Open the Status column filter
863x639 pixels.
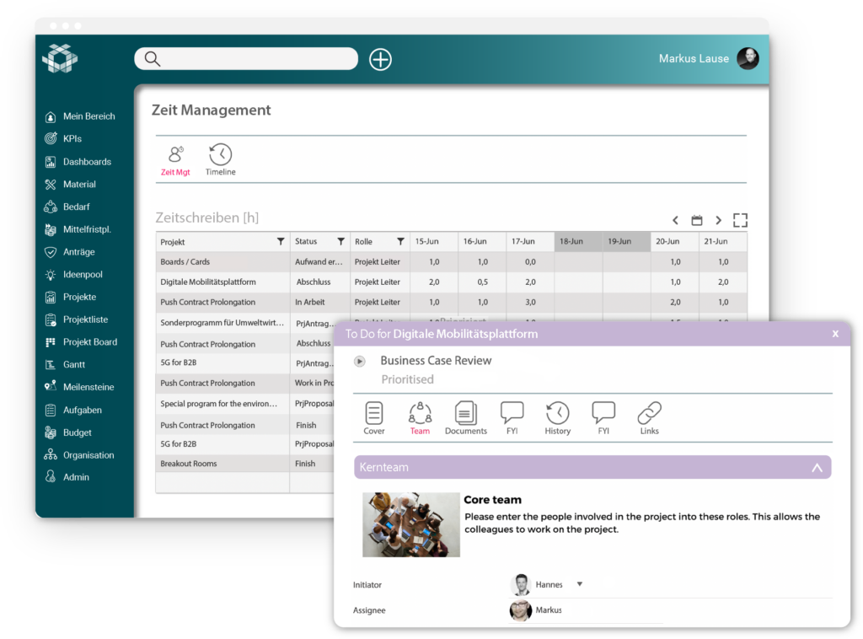pos(340,242)
